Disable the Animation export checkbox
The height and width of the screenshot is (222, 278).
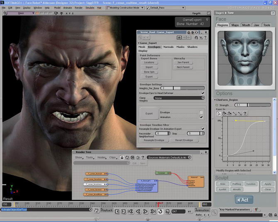(x=201, y=117)
